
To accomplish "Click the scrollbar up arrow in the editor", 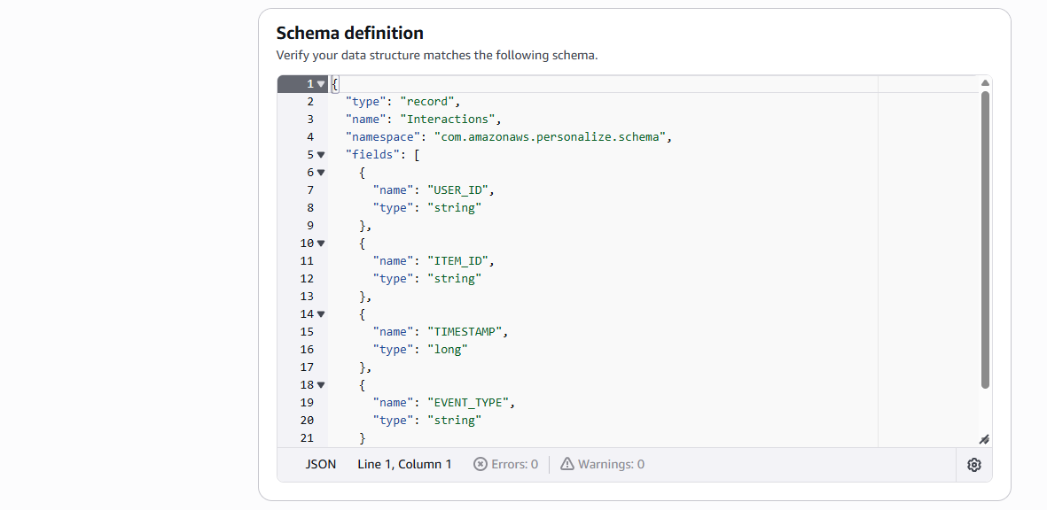I will pos(985,83).
